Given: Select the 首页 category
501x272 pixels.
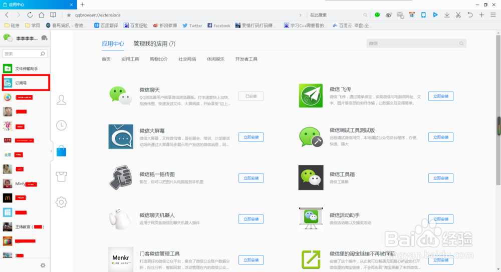Looking at the screenshot, I should [x=106, y=59].
